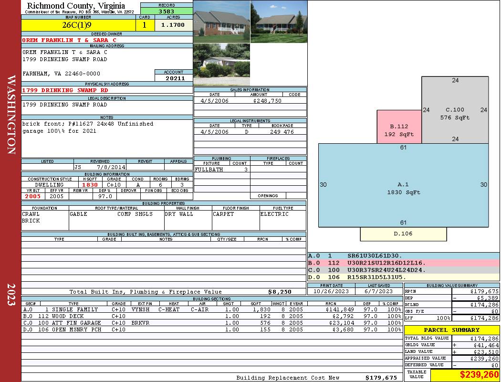The height and width of the screenshot is (382, 501).
Task: Click the green record number 3583
Action: 167,11
